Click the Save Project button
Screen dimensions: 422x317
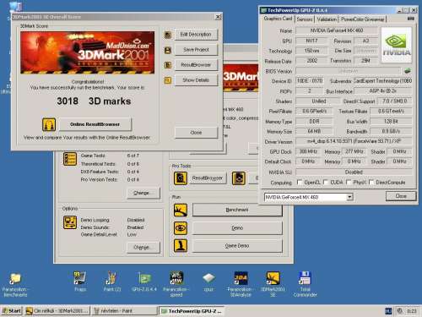(x=196, y=50)
